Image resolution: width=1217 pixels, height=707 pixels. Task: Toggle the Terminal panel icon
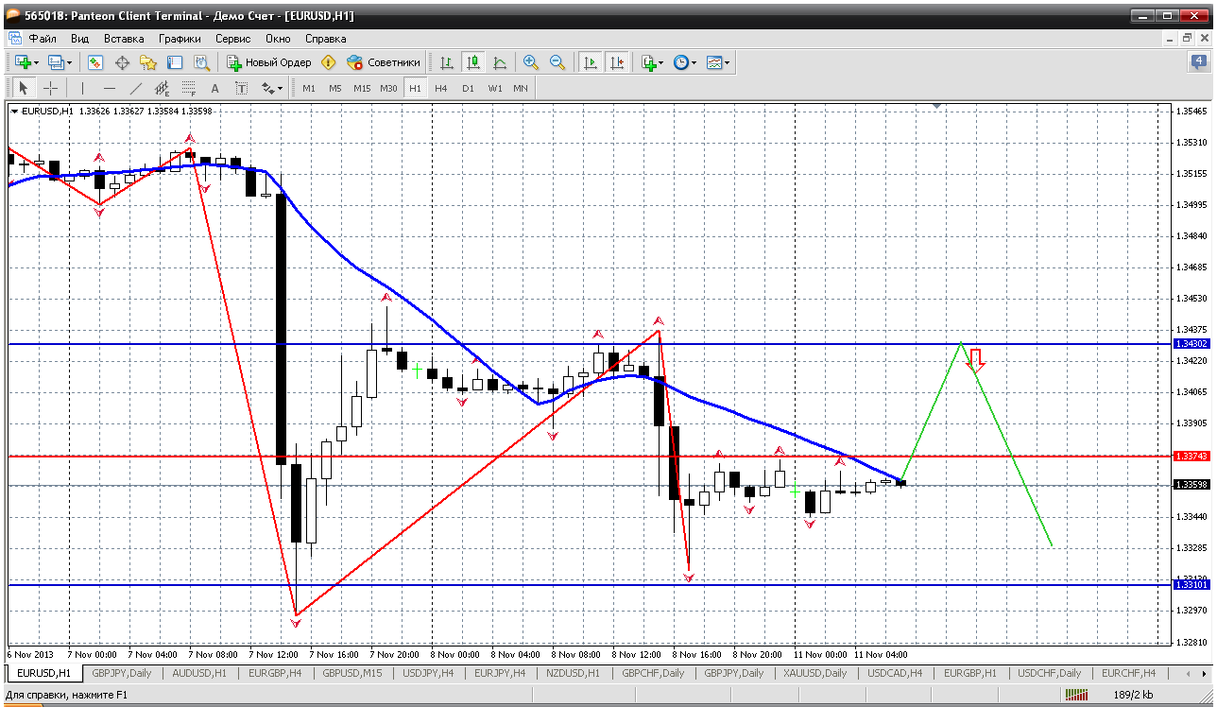(175, 62)
